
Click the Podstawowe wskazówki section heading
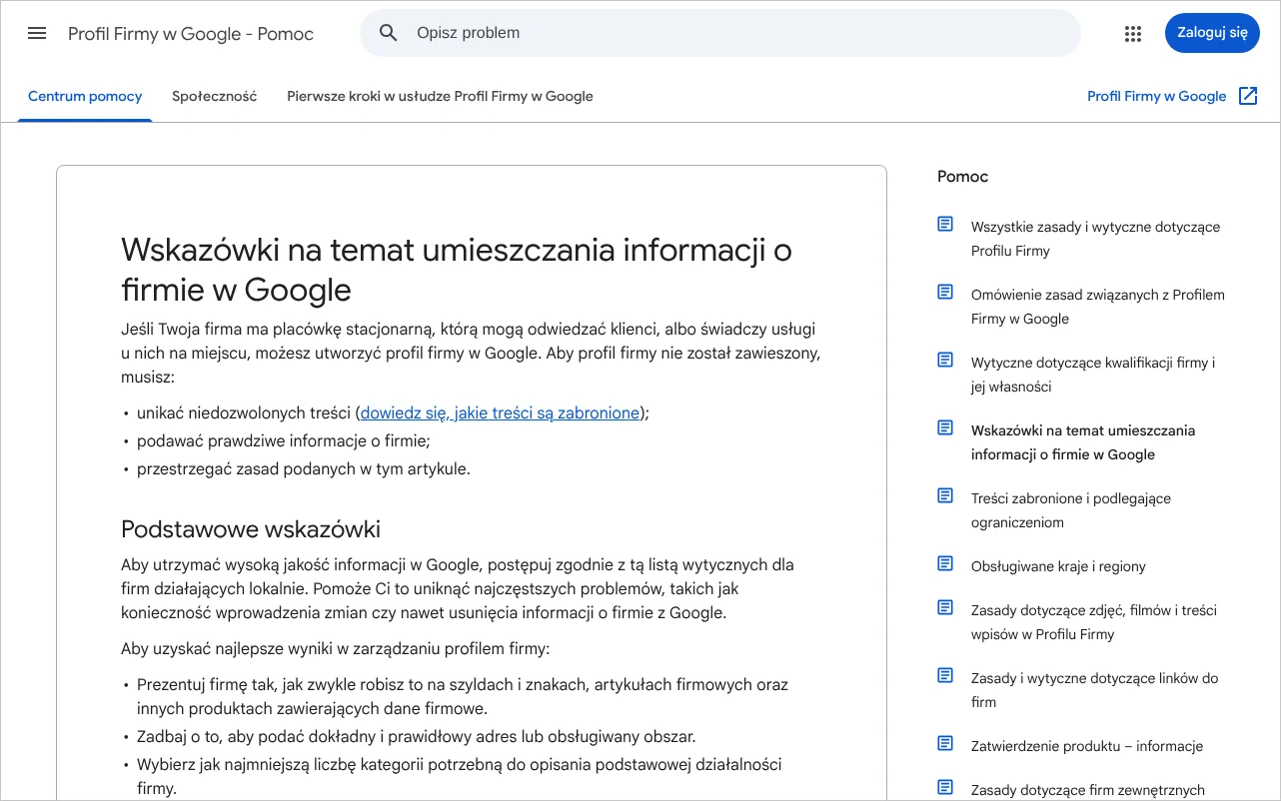click(251, 529)
